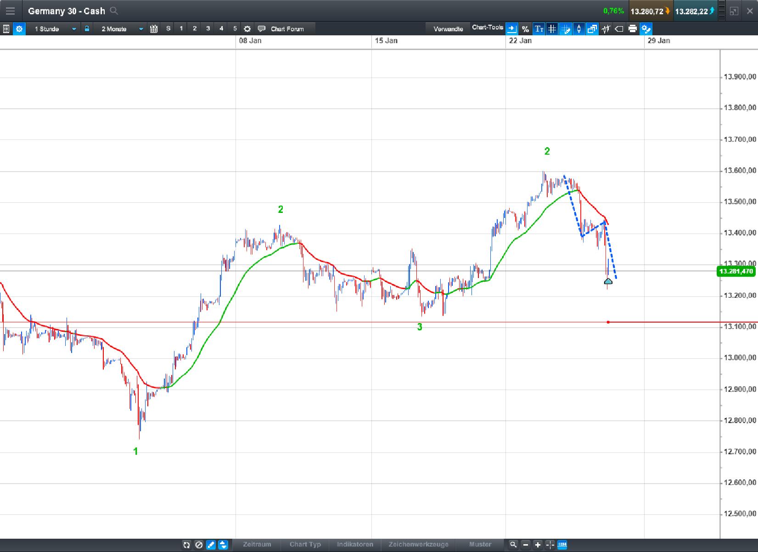Open the Chart Forum
This screenshot has height=552, width=758.
(x=287, y=28)
